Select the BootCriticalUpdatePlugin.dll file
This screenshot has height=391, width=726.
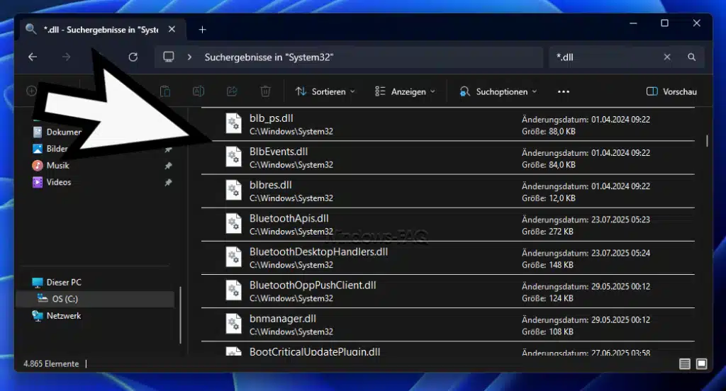448,349
